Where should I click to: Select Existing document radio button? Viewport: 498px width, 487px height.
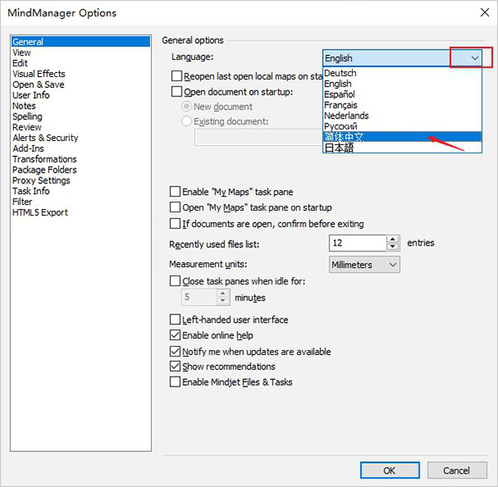click(187, 121)
